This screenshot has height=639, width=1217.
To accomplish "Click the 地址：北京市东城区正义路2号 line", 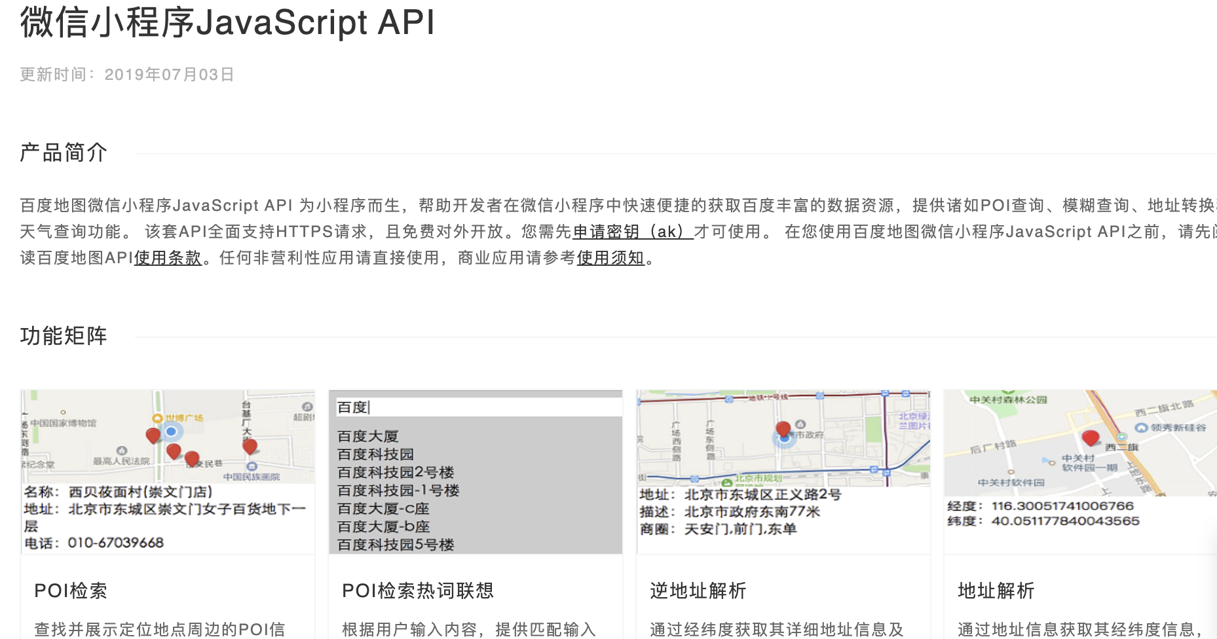I will (740, 495).
